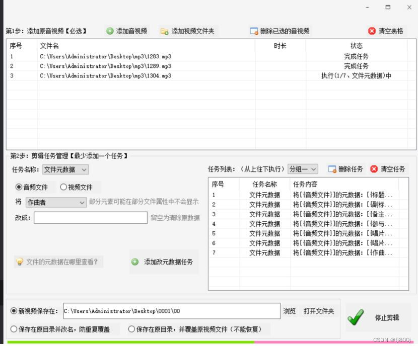The height and width of the screenshot is (348, 418).
Task: Select task row 5 with [{唱片
Action: [308, 233]
